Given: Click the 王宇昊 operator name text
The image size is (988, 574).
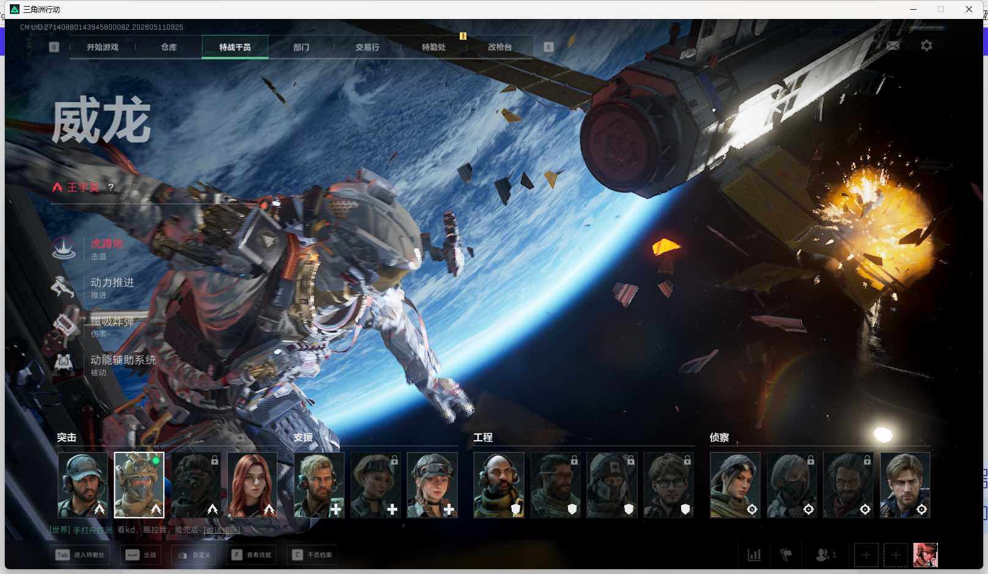Looking at the screenshot, I should [83, 187].
